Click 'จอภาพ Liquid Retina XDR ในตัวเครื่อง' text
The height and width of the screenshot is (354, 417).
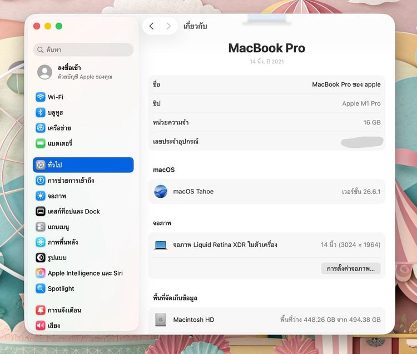[225, 245]
